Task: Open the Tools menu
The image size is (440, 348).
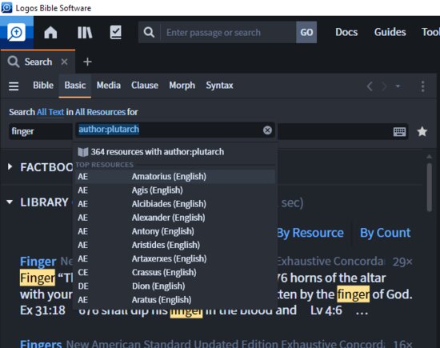Action: pos(430,32)
